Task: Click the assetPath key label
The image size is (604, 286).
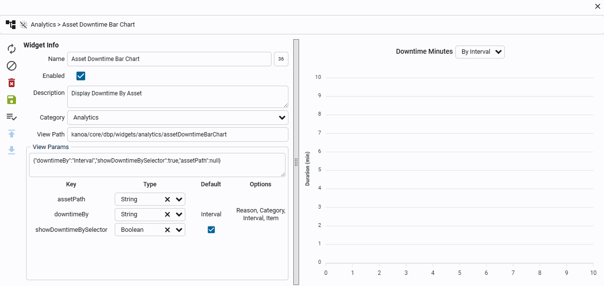Action: [71, 199]
